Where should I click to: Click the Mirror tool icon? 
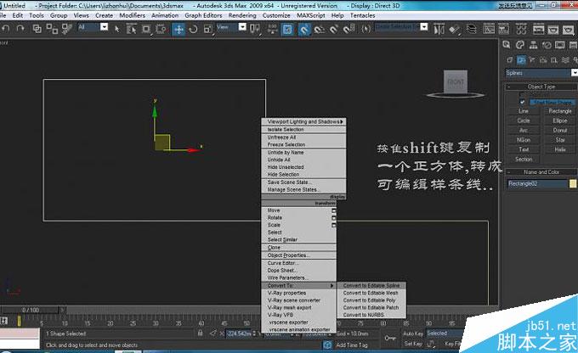coord(439,29)
